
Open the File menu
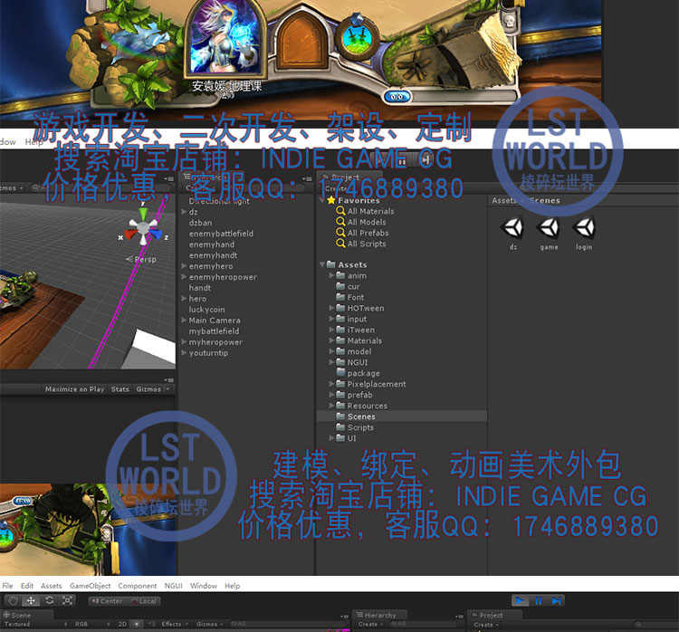click(x=7, y=586)
